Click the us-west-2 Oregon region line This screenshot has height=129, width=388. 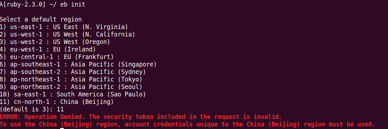click(x=55, y=42)
